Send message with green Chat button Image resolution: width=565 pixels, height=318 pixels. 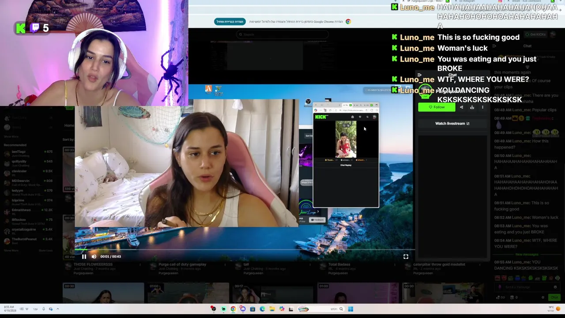pos(554,298)
